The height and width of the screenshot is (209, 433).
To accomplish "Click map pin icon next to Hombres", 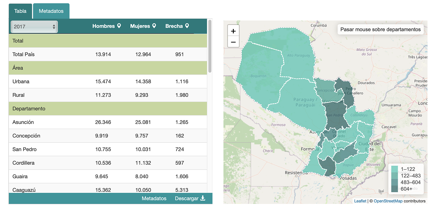I will tap(119, 26).
